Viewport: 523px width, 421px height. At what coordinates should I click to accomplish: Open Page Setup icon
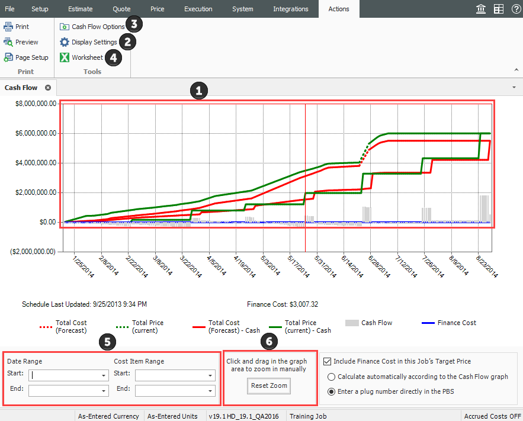8,57
